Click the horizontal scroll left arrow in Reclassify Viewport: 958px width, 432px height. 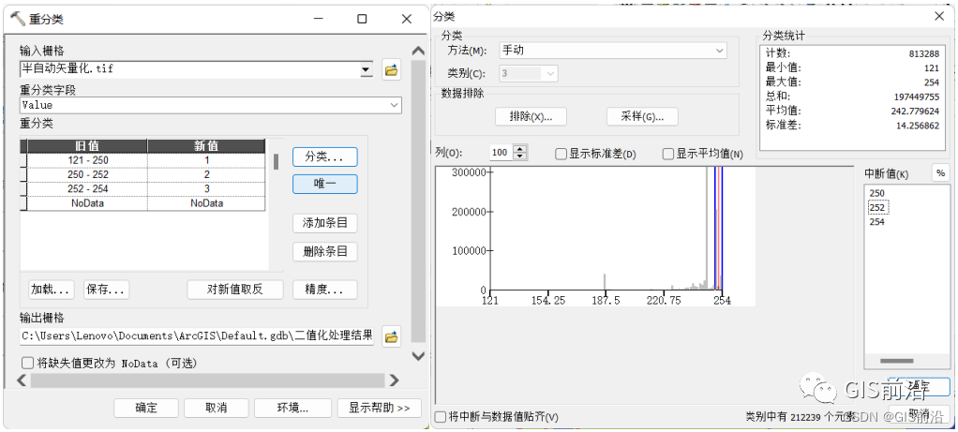tap(22, 380)
